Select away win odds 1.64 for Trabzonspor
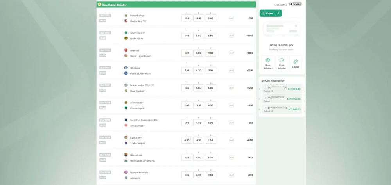 pyautogui.click(x=210, y=140)
